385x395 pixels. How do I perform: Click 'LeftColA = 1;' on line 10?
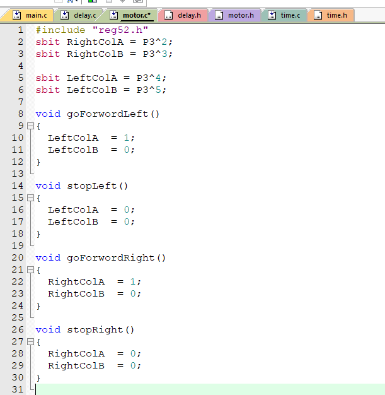click(x=91, y=138)
